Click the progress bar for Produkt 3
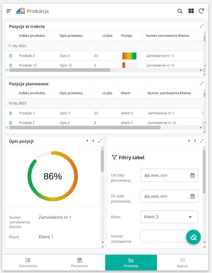 [129, 56]
